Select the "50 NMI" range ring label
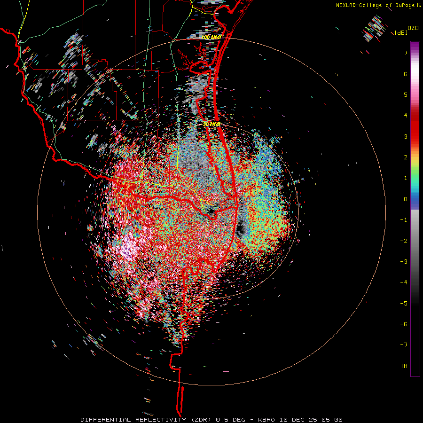 (211, 125)
